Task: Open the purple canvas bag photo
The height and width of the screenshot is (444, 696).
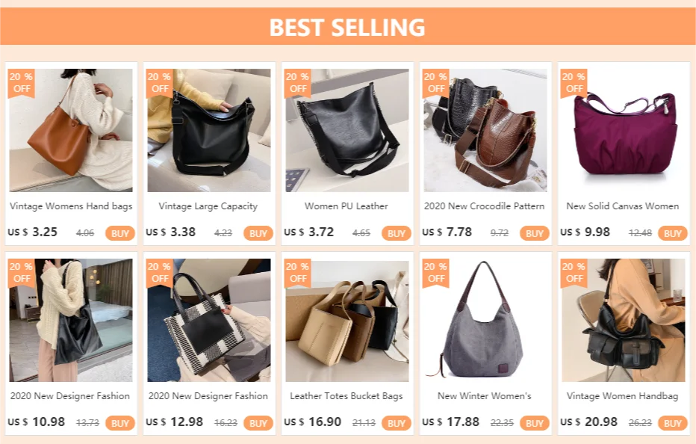Action: pyautogui.click(x=624, y=130)
